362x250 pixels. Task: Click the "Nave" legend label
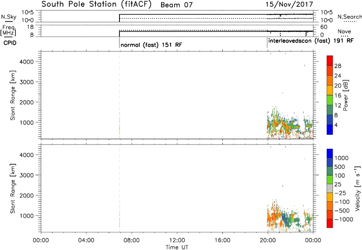click(x=344, y=32)
